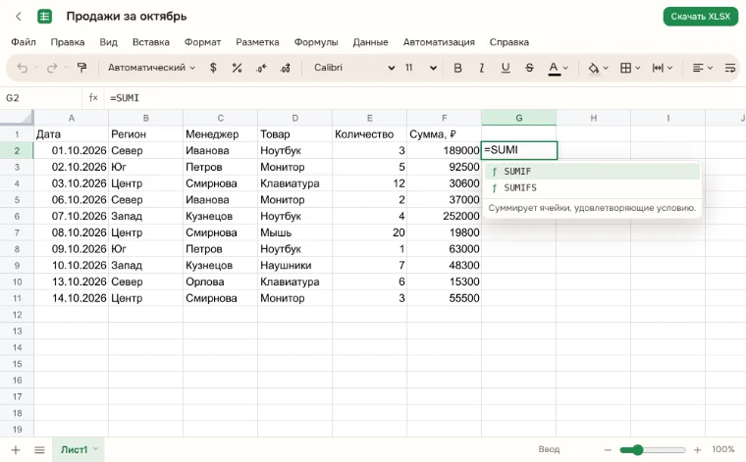Apply percent number format
The height and width of the screenshot is (462, 746).
[x=237, y=68]
